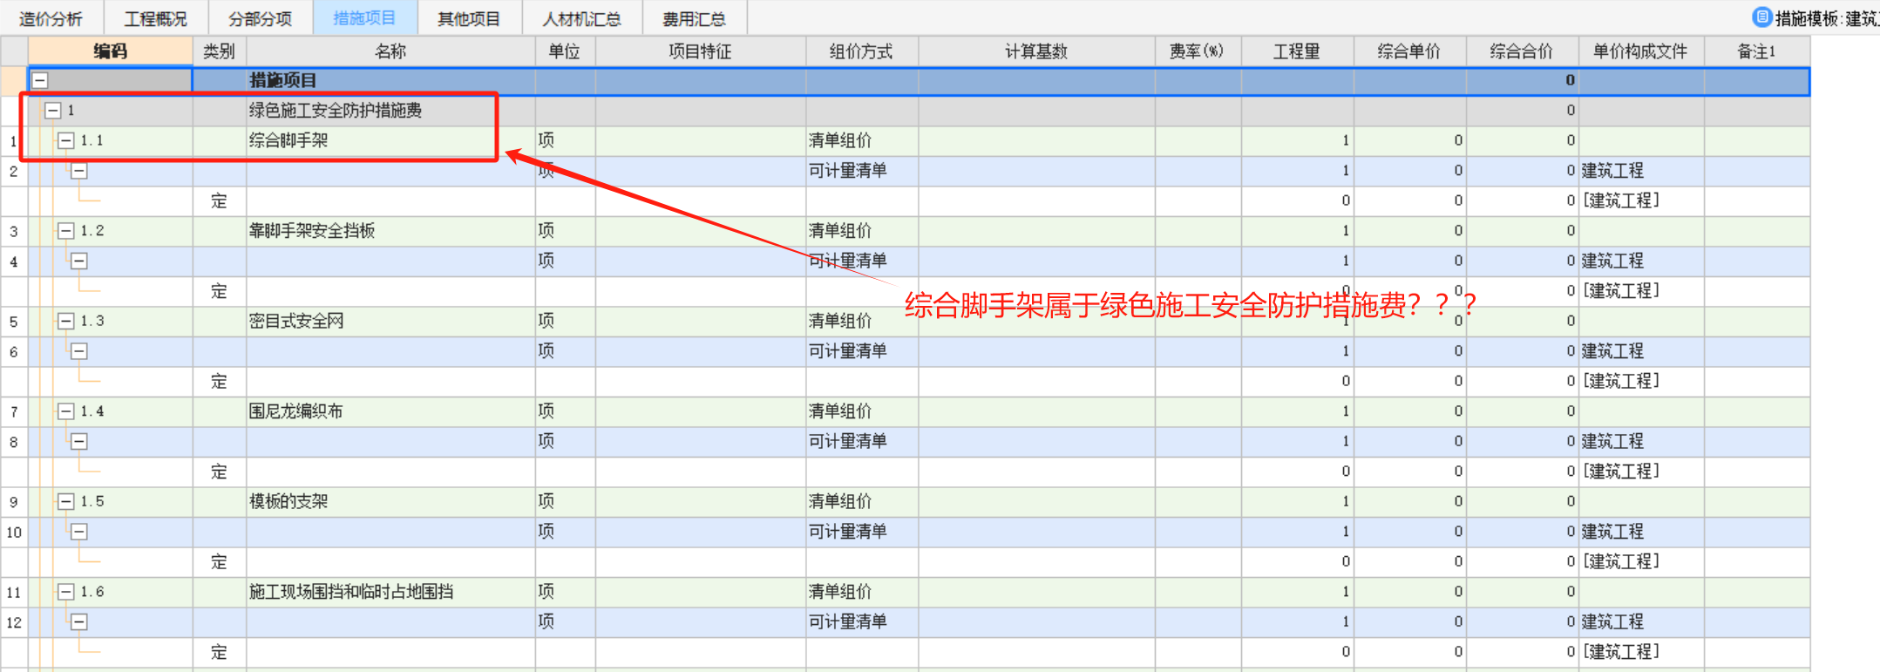Screen dimensions: 1880x672
Task: Collapse node 1 绿色施工安全防护措施费
Action: (53, 111)
